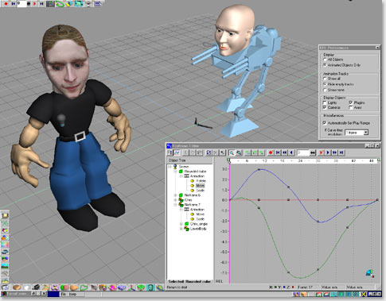Click the green gem icon in bottom toolbar
This screenshot has height=301, width=386.
[141, 287]
